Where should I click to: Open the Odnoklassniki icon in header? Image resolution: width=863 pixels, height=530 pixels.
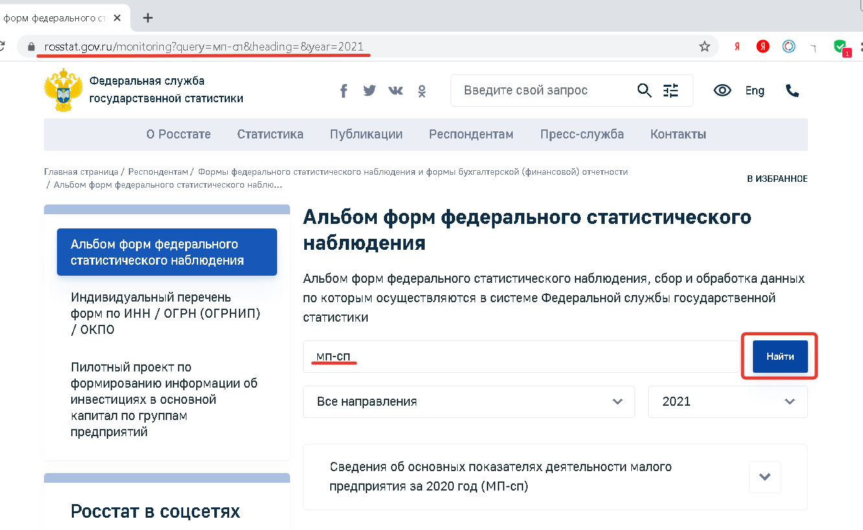tap(421, 91)
